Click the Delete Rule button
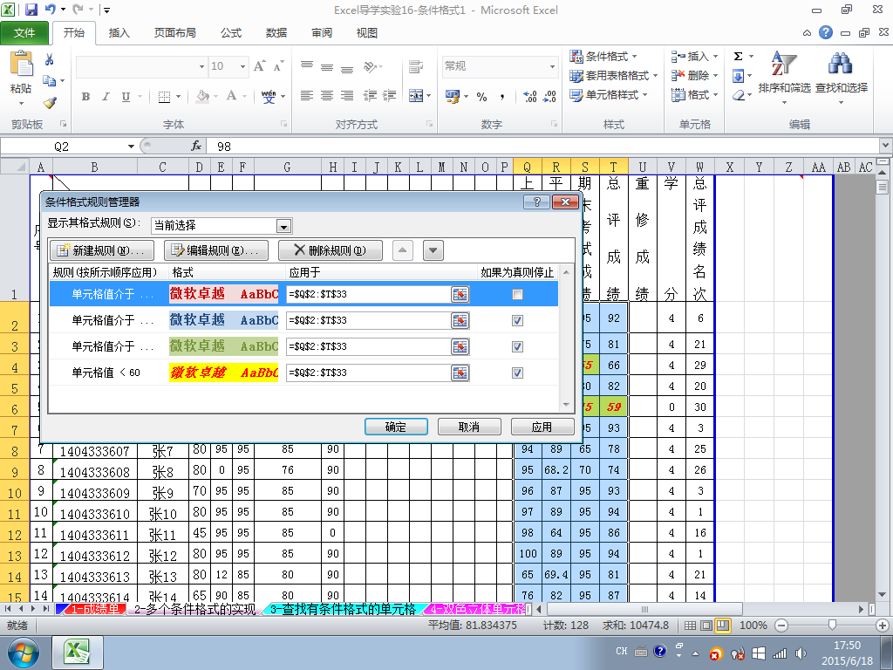The height and width of the screenshot is (670, 893). click(x=330, y=250)
